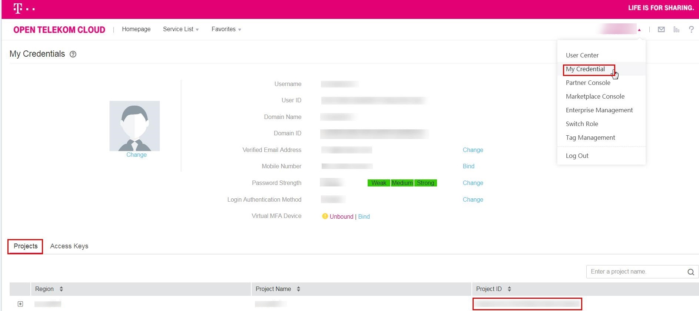Go to Homepage
699x311 pixels.
[x=136, y=29]
